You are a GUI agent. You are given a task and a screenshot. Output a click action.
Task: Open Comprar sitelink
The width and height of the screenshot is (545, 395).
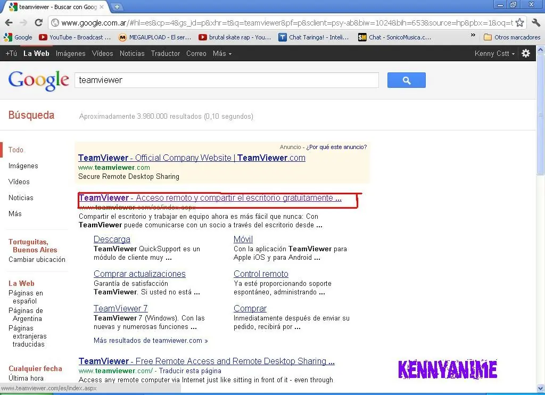tap(250, 308)
